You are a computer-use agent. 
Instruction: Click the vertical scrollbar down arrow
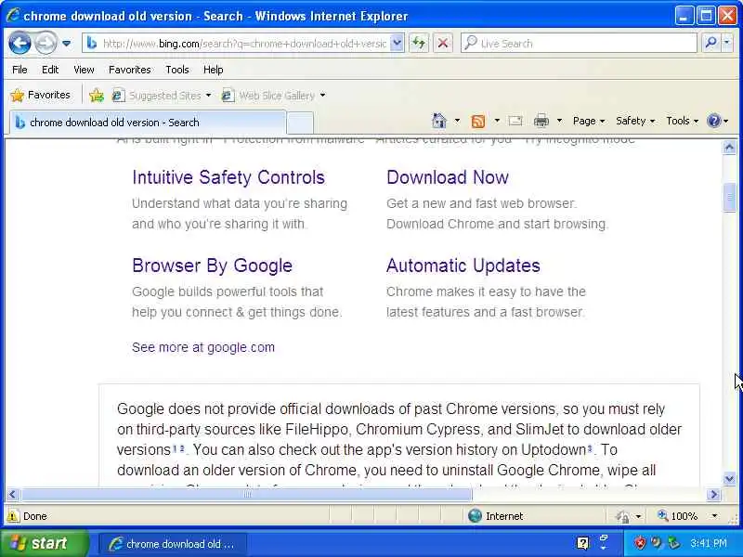(729, 479)
